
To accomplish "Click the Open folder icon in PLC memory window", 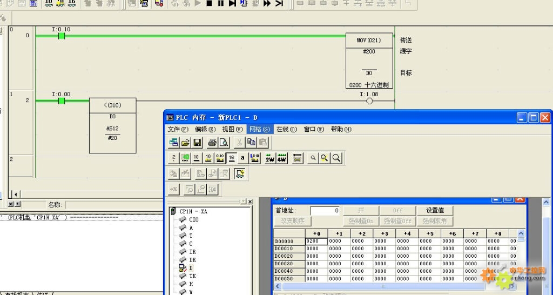I will [185, 143].
